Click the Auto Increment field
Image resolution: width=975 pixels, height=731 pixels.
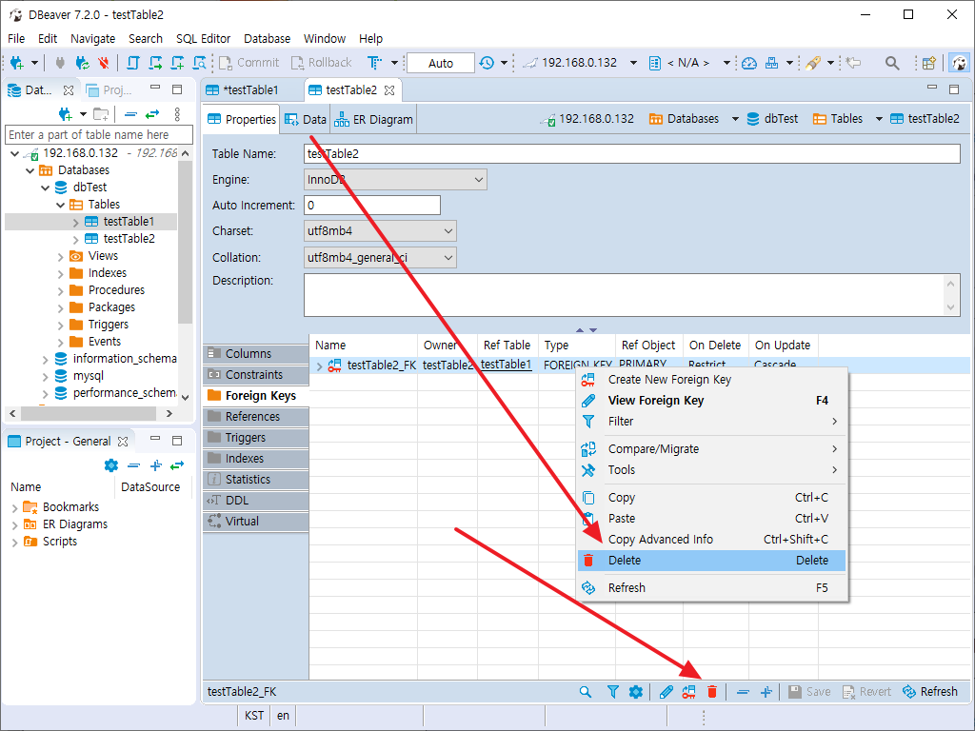tap(372, 206)
